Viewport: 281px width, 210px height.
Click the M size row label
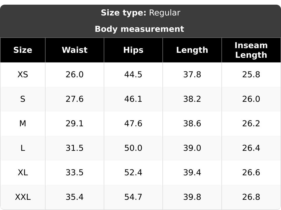pos(23,123)
